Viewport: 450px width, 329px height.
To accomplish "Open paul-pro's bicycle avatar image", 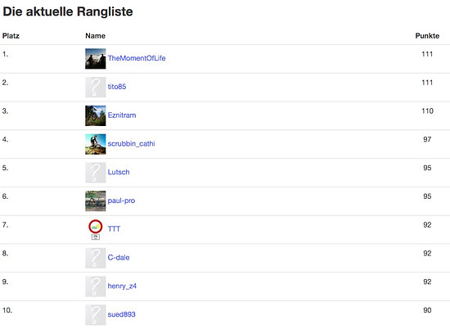I will click(x=95, y=201).
